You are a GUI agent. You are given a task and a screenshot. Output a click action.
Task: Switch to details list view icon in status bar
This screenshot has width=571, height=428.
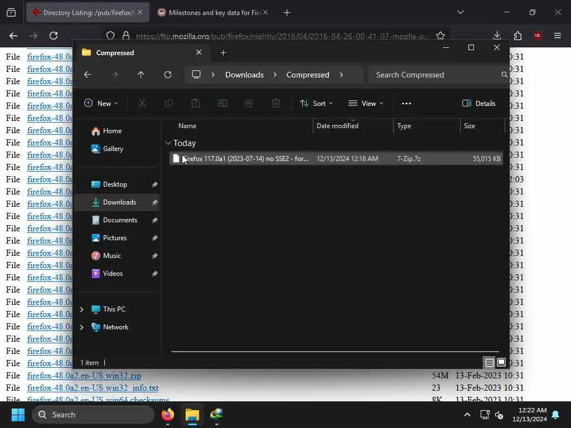tap(490, 362)
